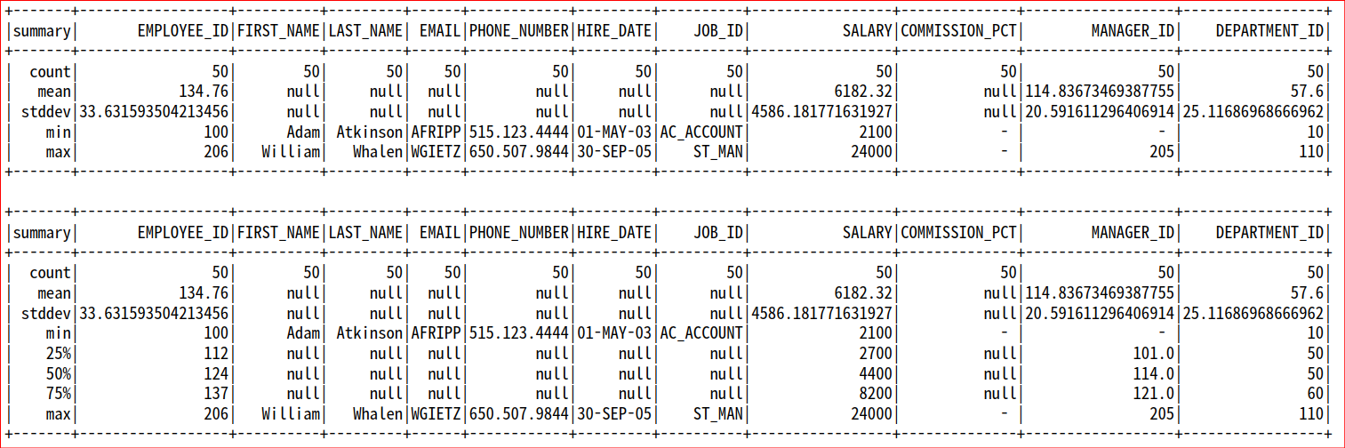The image size is (1345, 448).
Task: Click the EMAIL header in upper table
Action: click(440, 30)
